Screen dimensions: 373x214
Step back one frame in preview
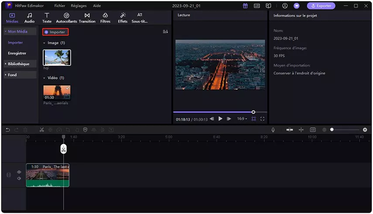pyautogui.click(x=212, y=119)
